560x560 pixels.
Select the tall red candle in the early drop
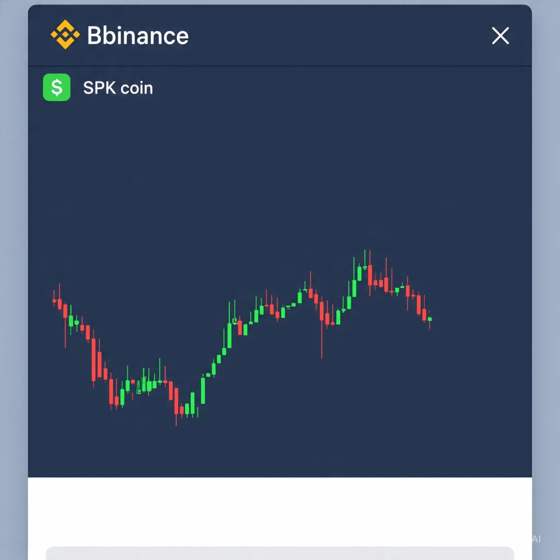coord(93,360)
